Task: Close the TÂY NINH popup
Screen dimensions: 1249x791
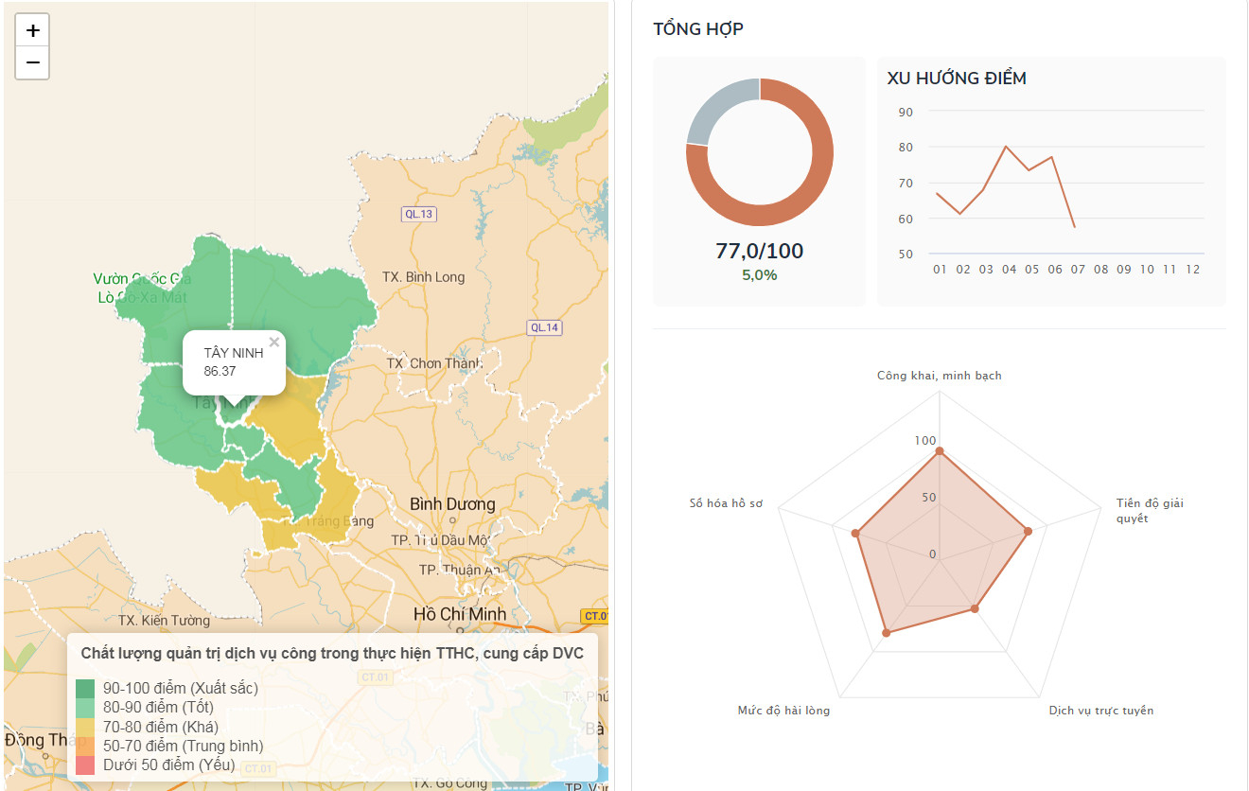Action: (x=274, y=343)
